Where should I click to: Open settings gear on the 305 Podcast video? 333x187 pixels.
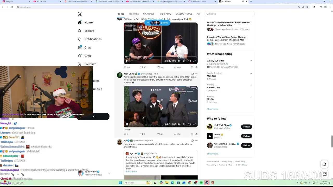point(184,61)
